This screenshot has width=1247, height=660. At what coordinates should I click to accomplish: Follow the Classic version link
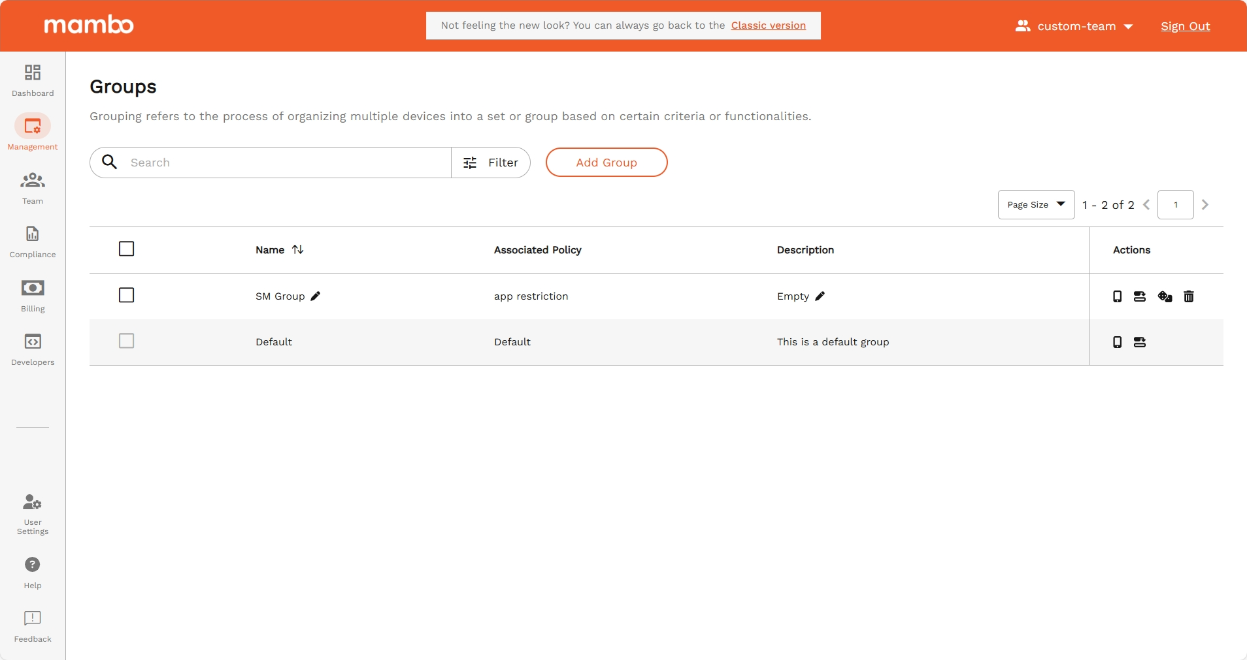768,25
